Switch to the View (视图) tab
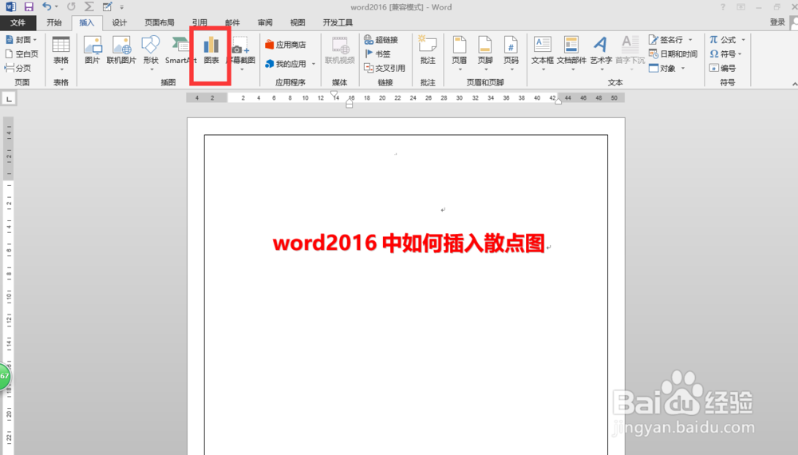 [x=297, y=22]
